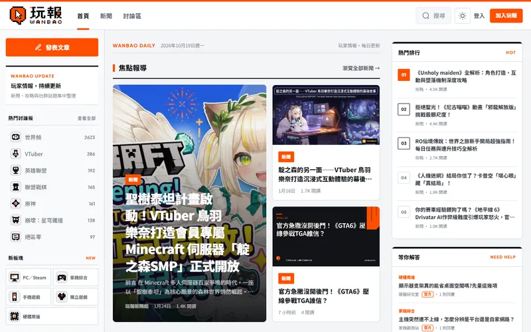Viewport: 531px width, 332px height.
Task: Open 拒絕聖光！《尼古喵喵》 ranking article
Action: coord(466,111)
